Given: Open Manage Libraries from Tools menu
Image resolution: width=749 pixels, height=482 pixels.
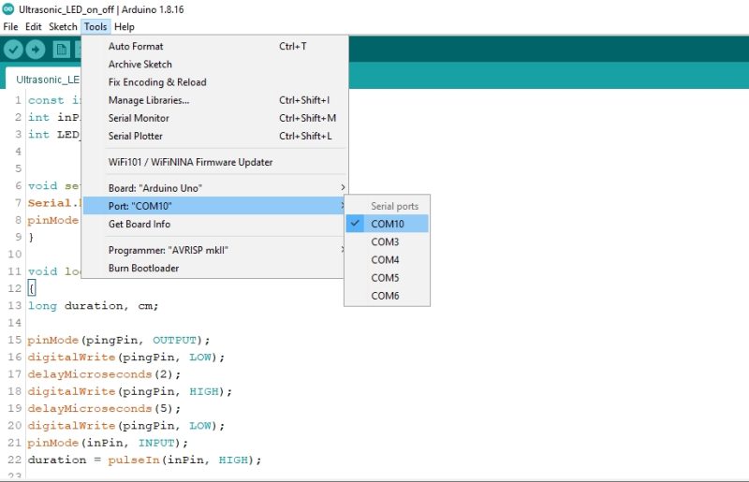Looking at the screenshot, I should [149, 100].
